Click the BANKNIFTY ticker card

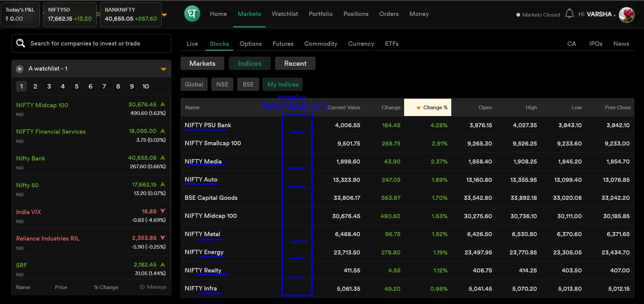pyautogui.click(x=131, y=14)
